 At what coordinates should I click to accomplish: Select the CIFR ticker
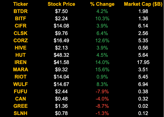[21, 26]
